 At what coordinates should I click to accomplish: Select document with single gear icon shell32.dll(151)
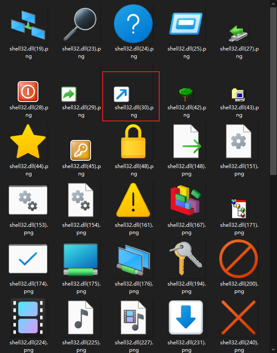point(239,141)
